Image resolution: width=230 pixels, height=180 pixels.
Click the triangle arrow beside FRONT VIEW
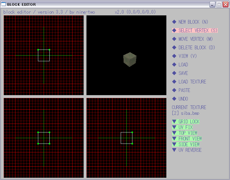[174, 139]
